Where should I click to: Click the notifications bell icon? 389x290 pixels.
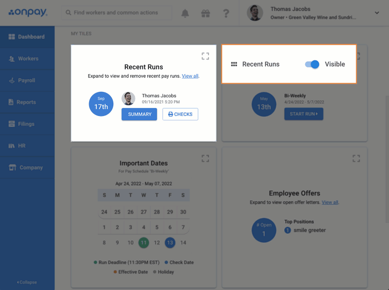[x=185, y=13]
